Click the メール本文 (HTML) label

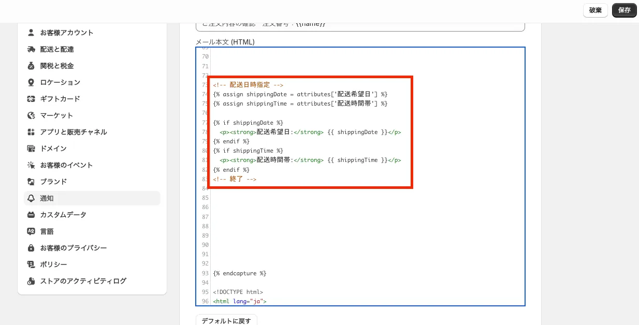(x=225, y=42)
